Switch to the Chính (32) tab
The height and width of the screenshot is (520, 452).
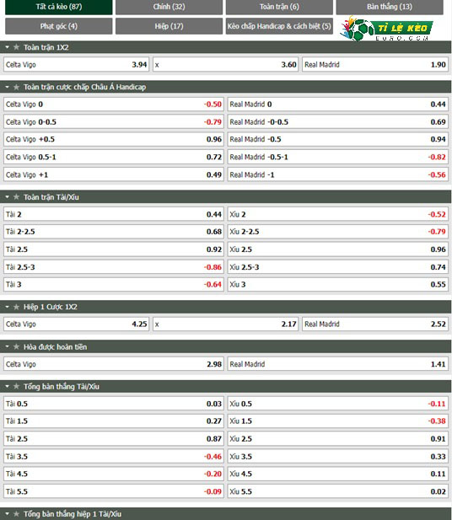(x=169, y=7)
